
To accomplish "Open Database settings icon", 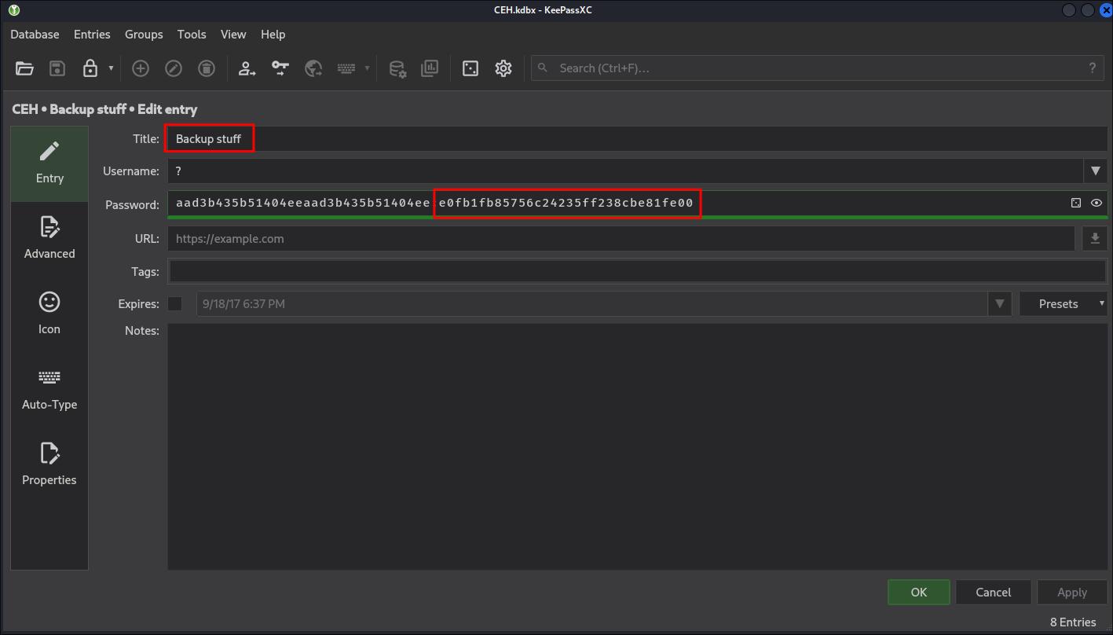I will (x=397, y=68).
